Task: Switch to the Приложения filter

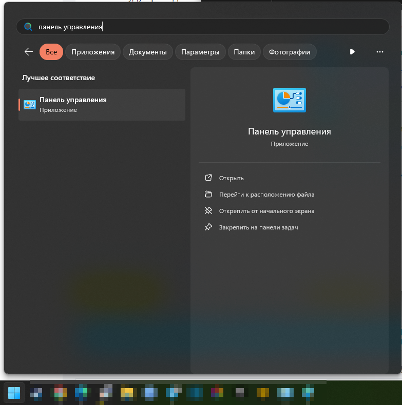Action: coord(93,52)
